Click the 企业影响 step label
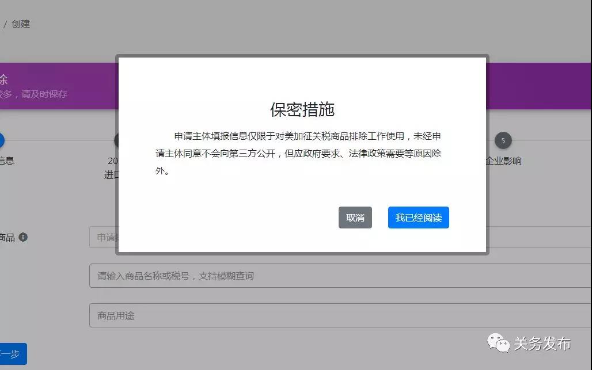 click(x=503, y=161)
